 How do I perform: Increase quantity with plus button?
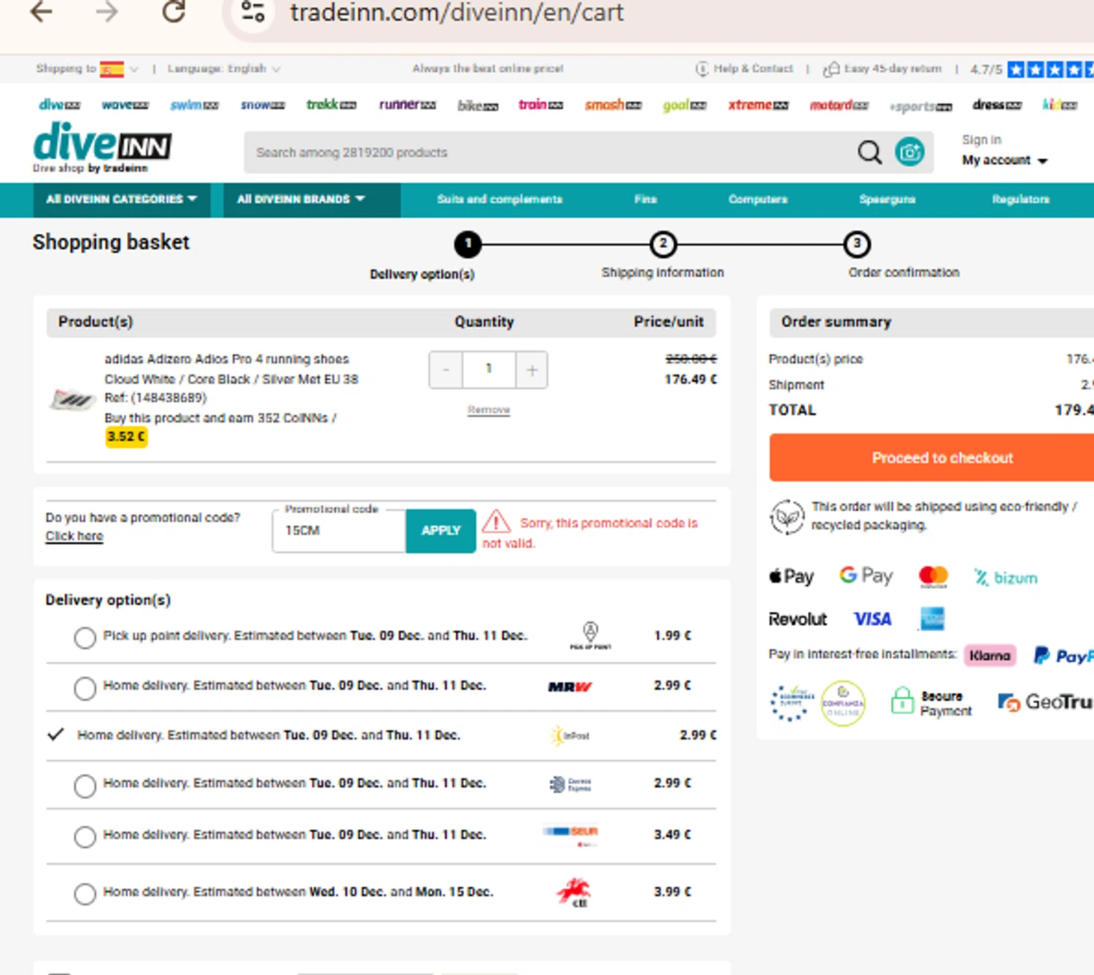click(x=532, y=370)
